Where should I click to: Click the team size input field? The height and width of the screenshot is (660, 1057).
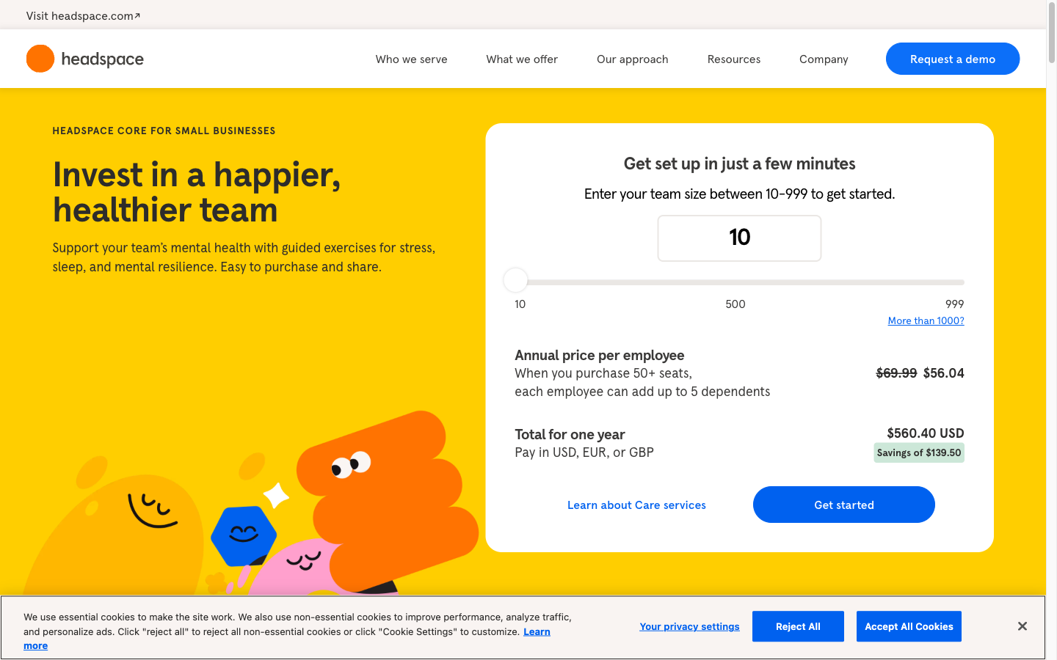point(739,238)
